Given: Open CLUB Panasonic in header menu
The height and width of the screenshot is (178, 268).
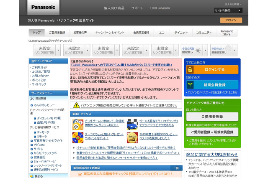Looking at the screenshot, I should 160,8.
